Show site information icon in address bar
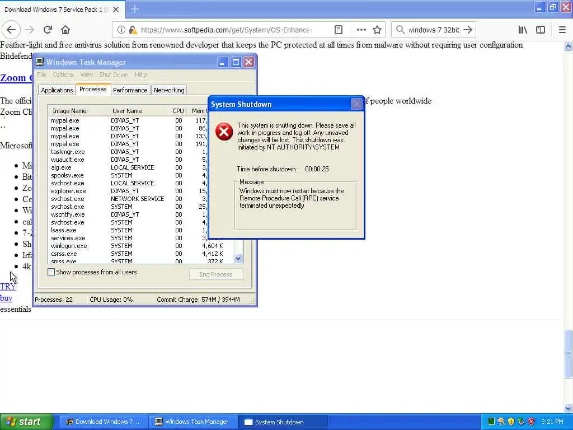Image resolution: width=573 pixels, height=430 pixels. coord(121,30)
